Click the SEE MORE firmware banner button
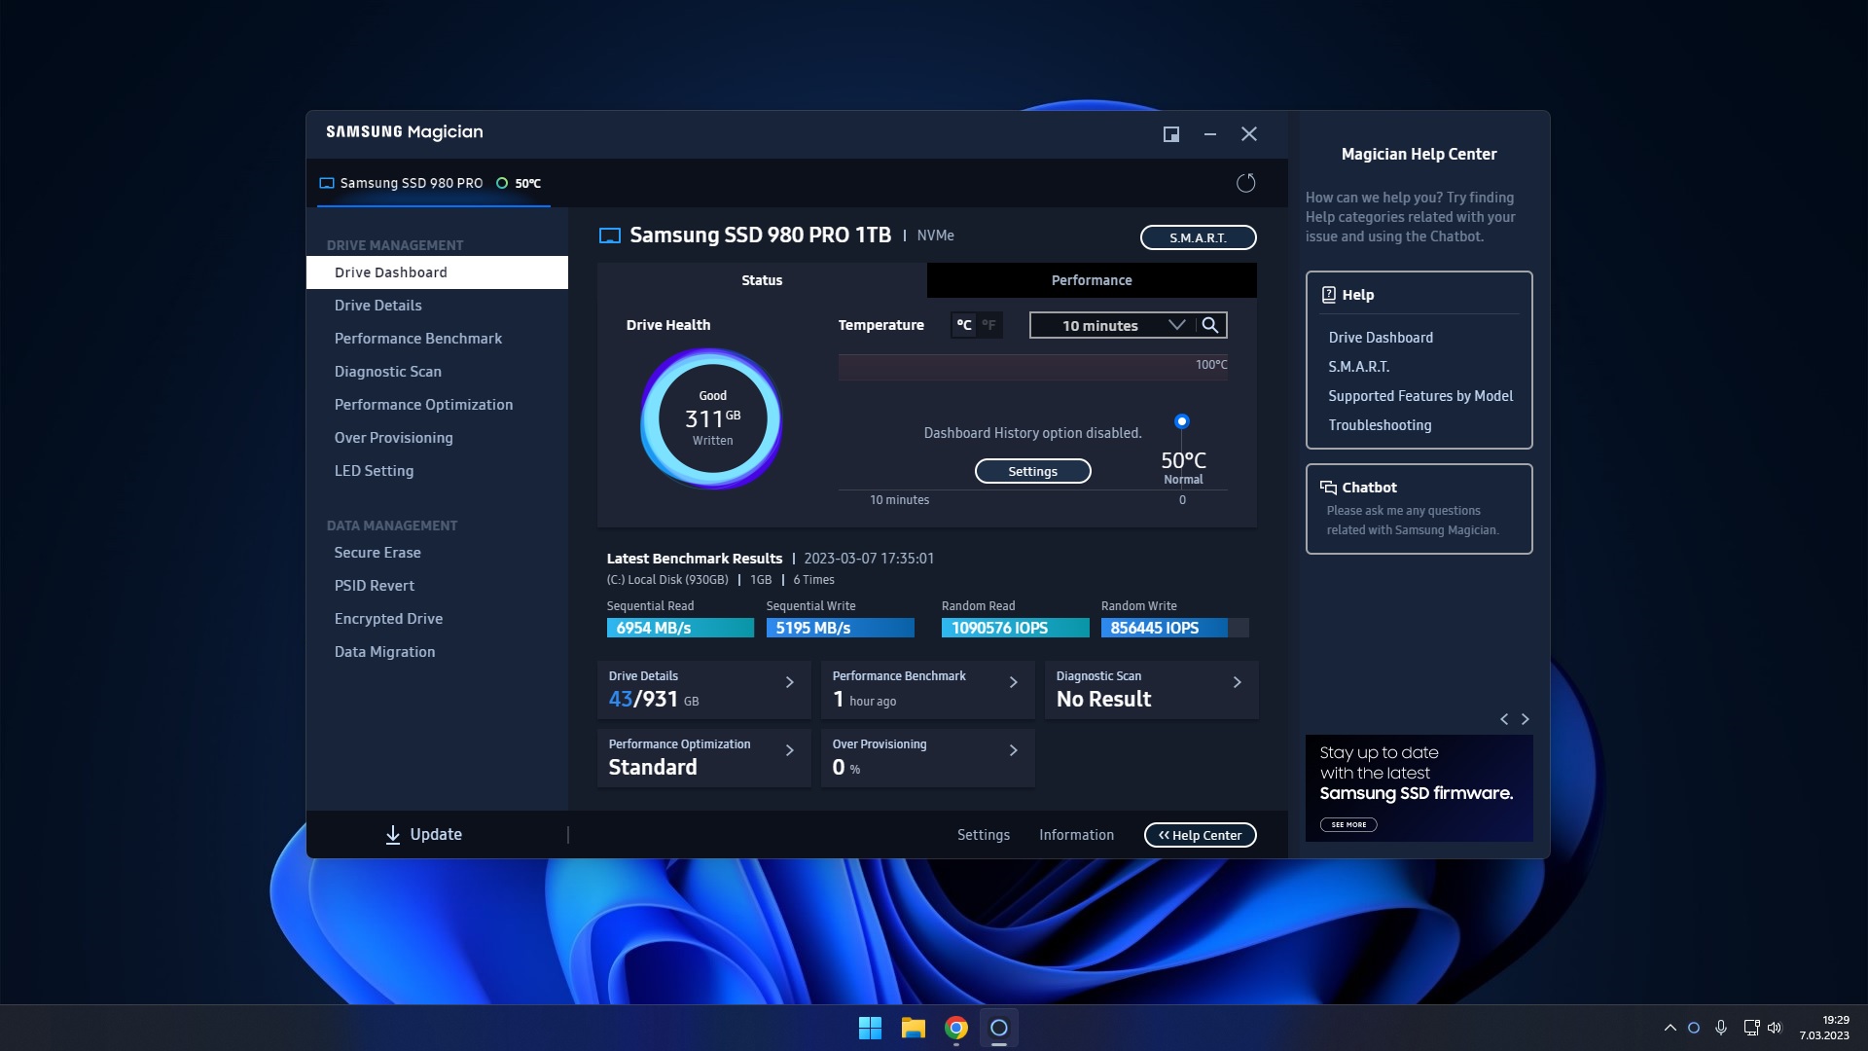 pyautogui.click(x=1347, y=824)
